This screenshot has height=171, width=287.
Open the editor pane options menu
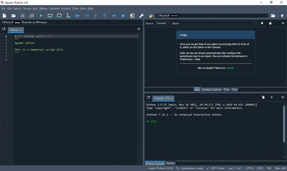[139, 29]
